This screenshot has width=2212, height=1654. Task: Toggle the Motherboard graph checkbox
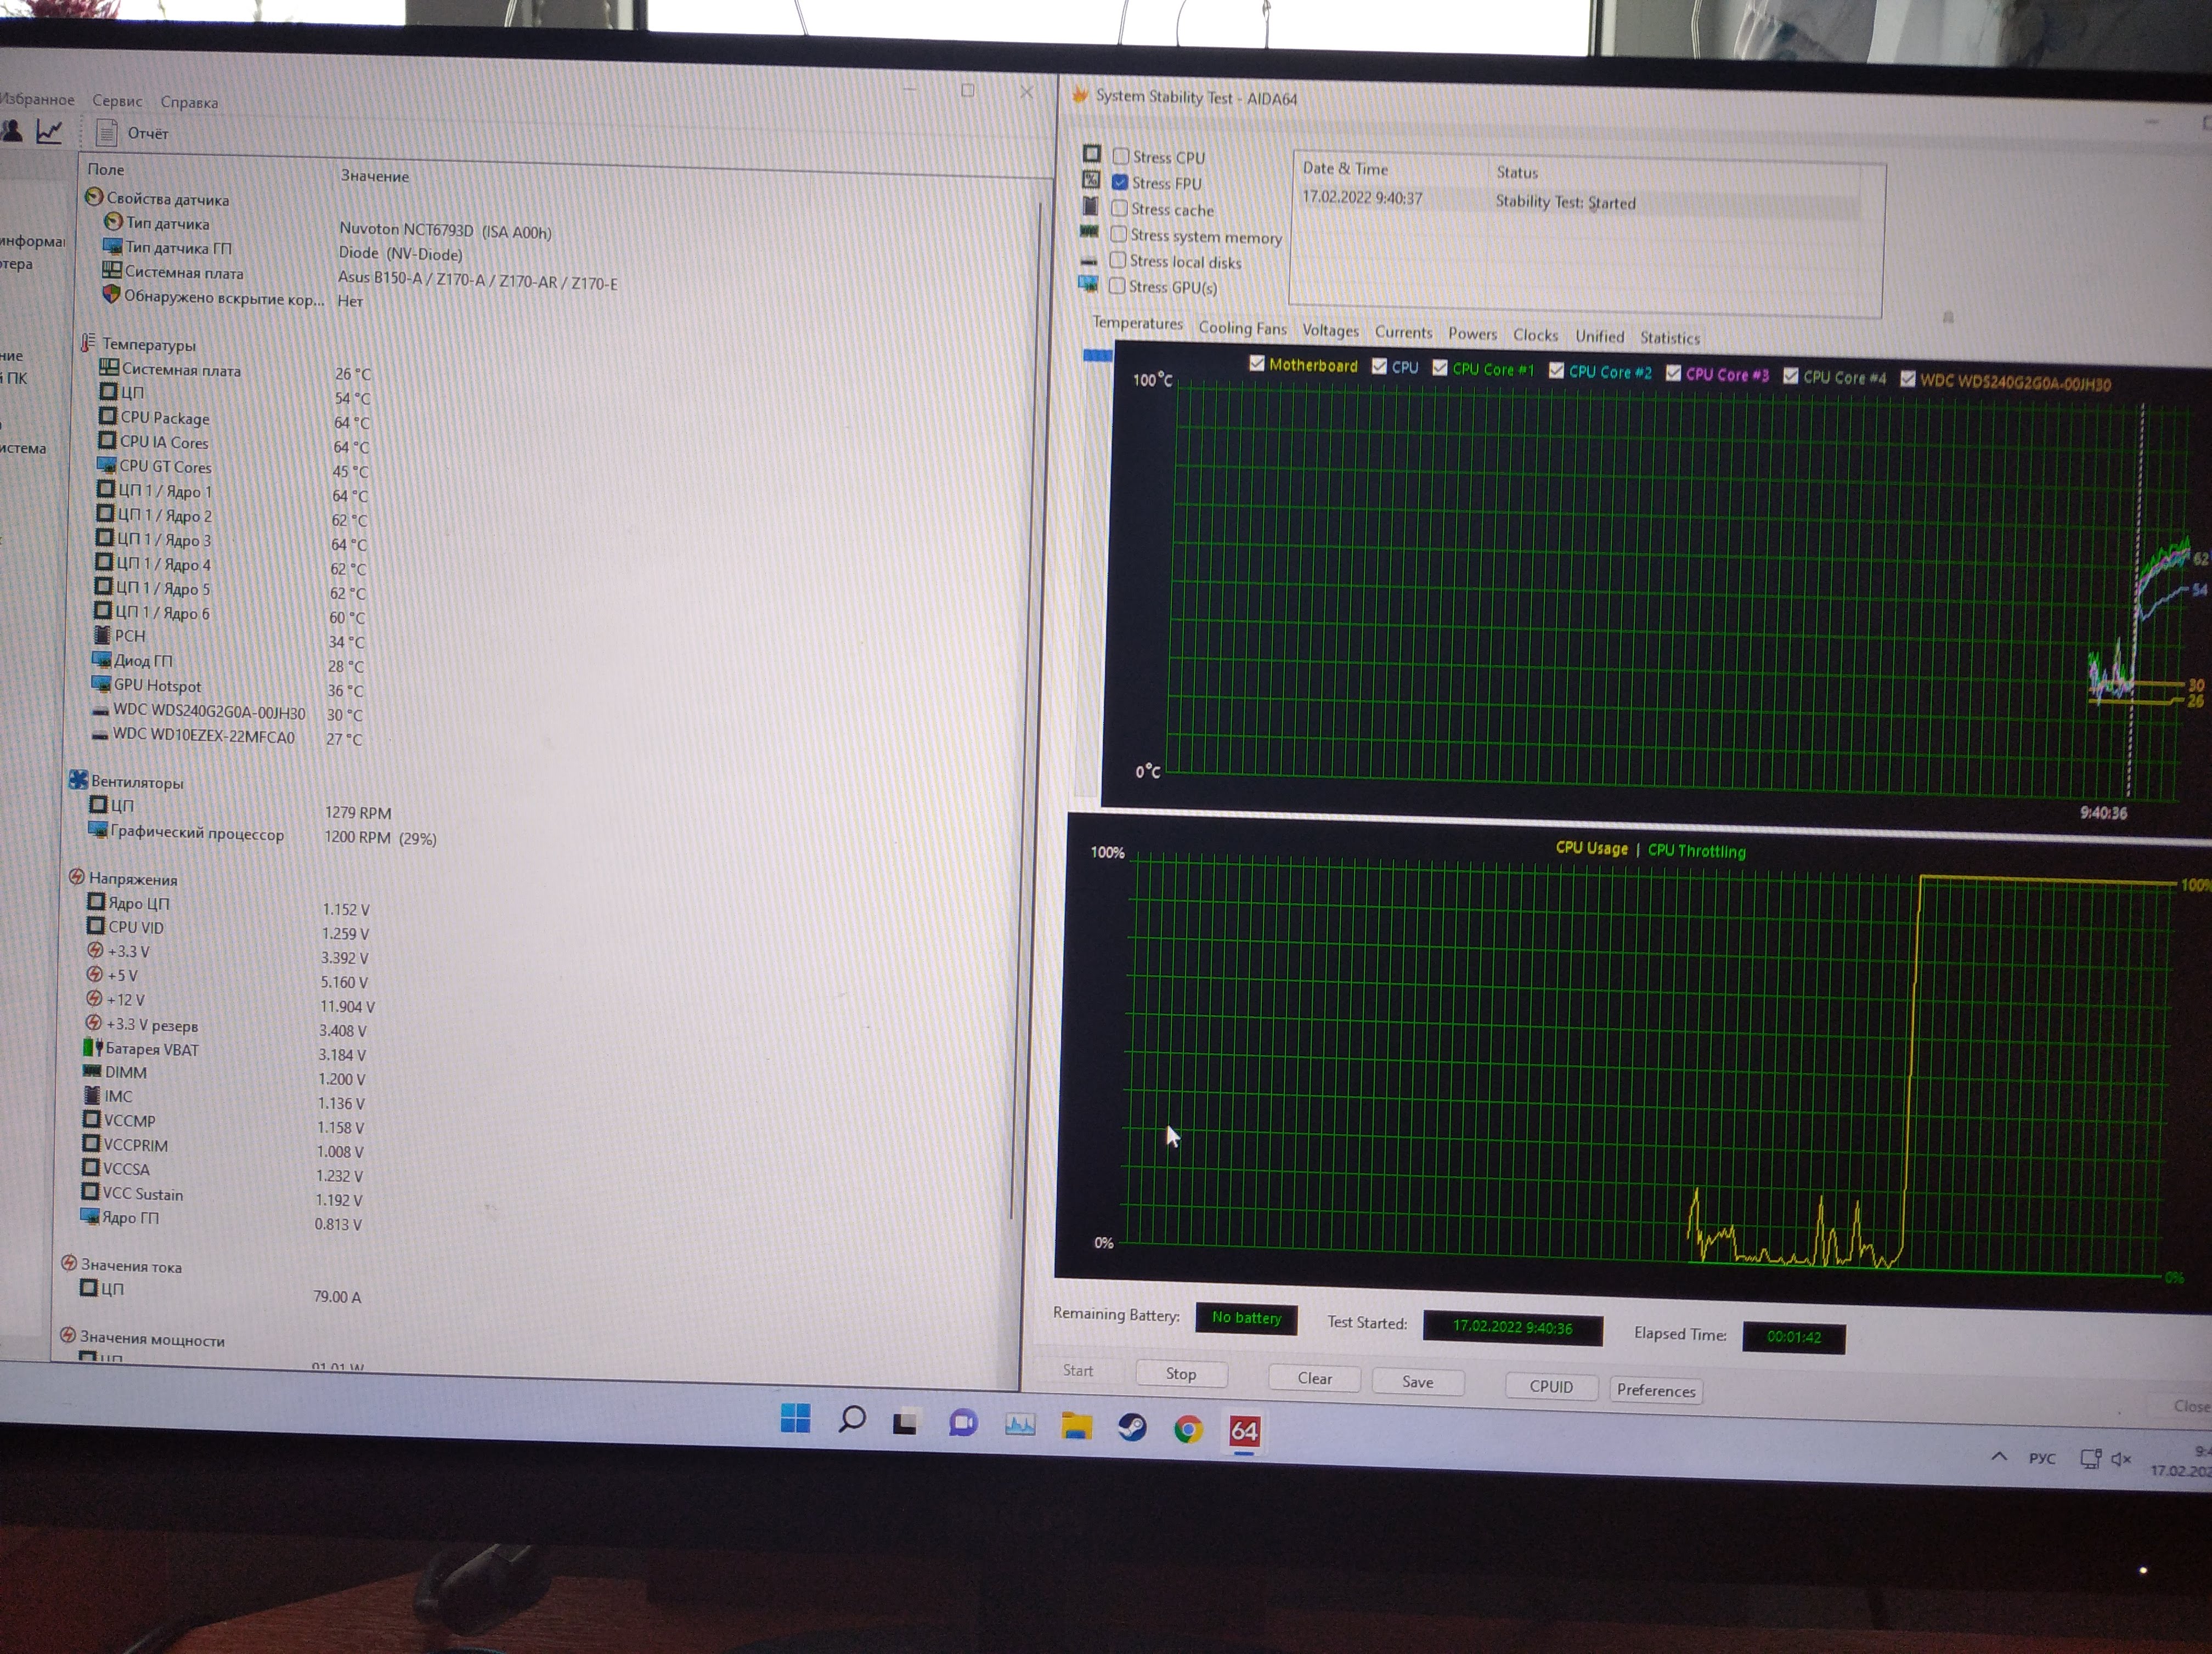1257,364
